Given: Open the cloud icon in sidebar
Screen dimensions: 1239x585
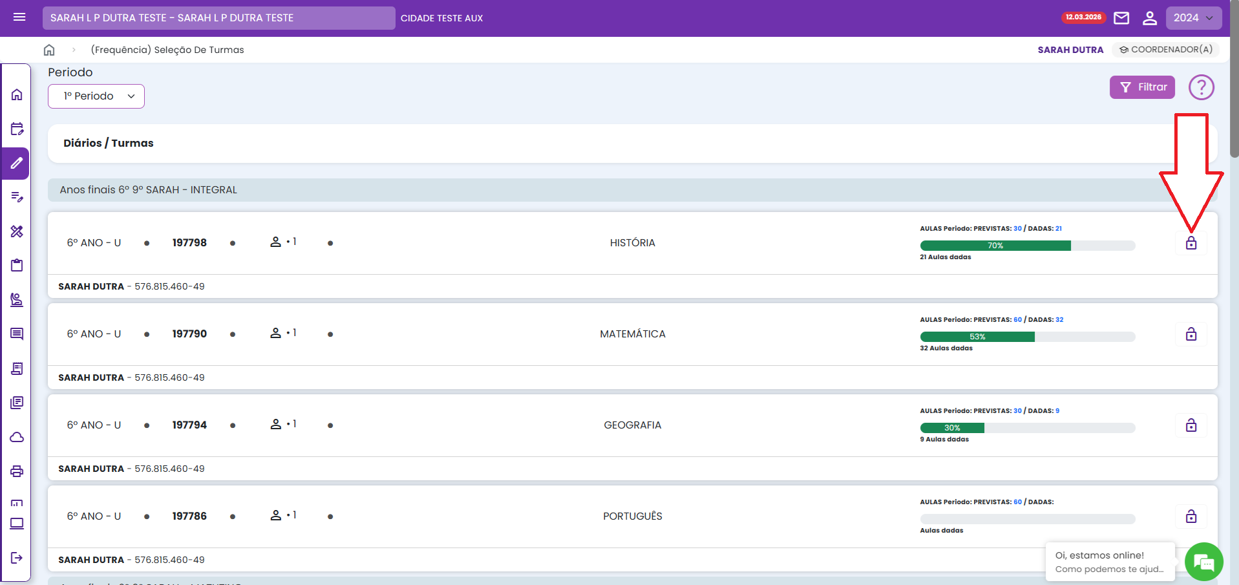Looking at the screenshot, I should click(17, 437).
